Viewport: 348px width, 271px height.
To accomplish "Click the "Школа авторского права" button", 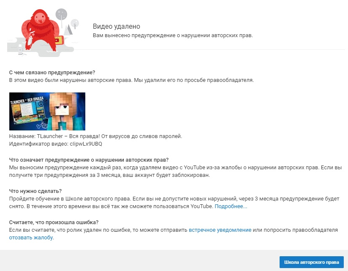I will tap(311, 262).
